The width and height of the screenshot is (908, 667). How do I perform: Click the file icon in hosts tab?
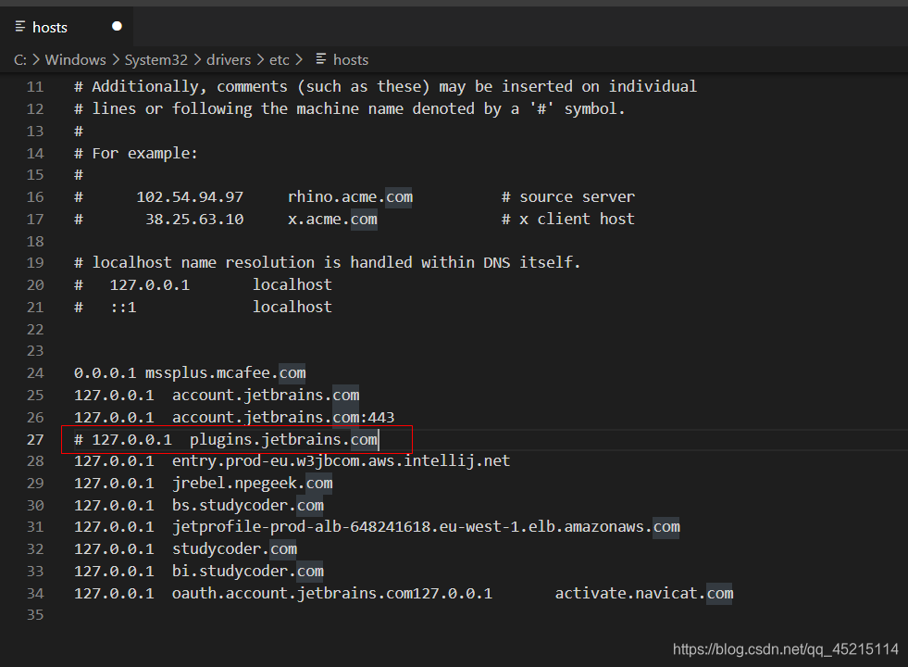pyautogui.click(x=20, y=26)
